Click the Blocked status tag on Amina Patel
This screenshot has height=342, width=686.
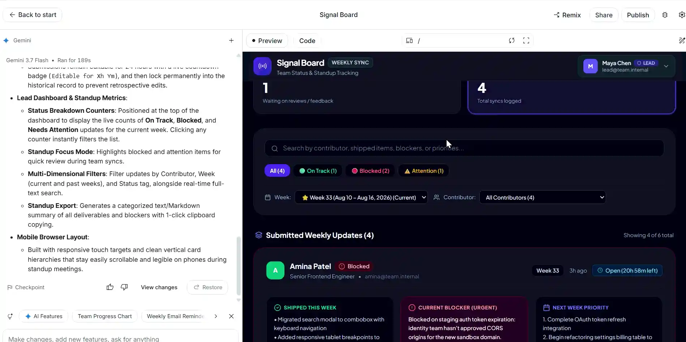pos(354,266)
